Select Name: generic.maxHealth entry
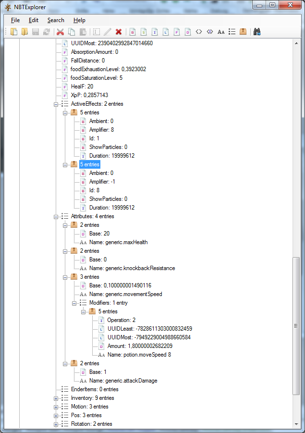The height and width of the screenshot is (433, 305). [x=118, y=242]
